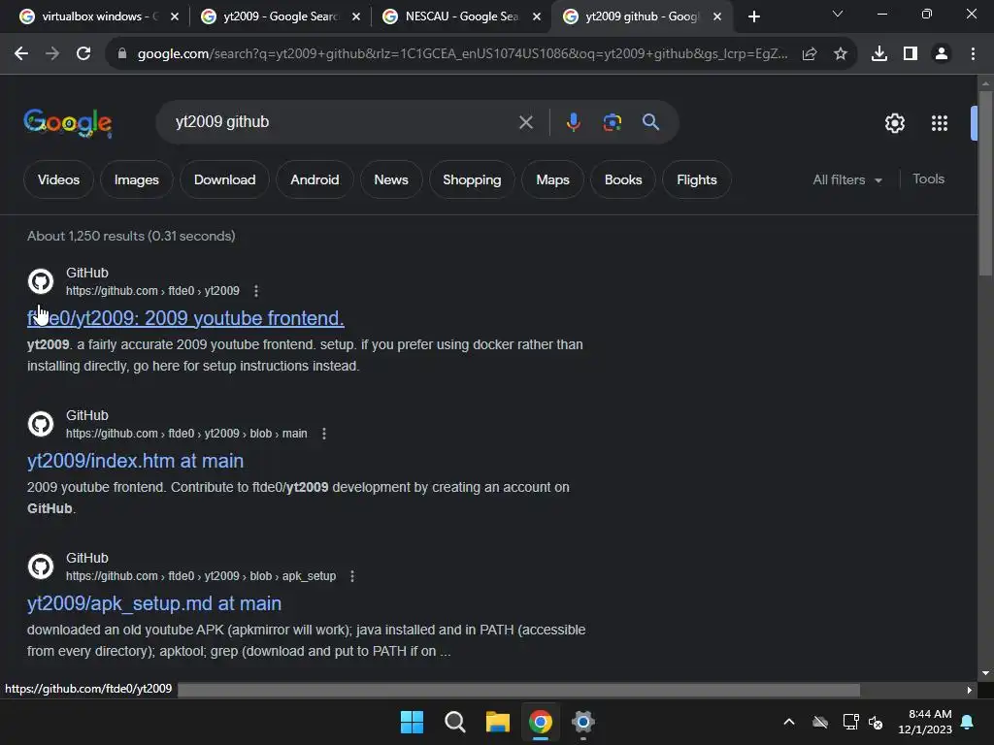Open options for ftde0 › yt2009 result
The height and width of the screenshot is (745, 994).
coord(256,291)
